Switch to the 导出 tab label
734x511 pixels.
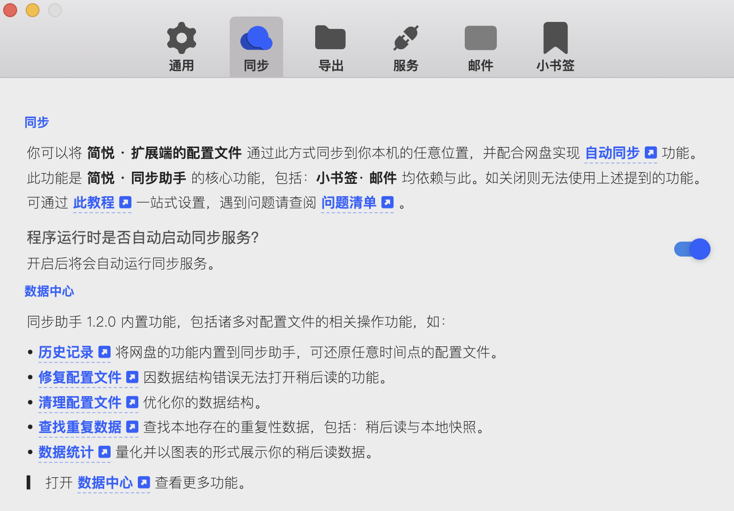point(331,66)
